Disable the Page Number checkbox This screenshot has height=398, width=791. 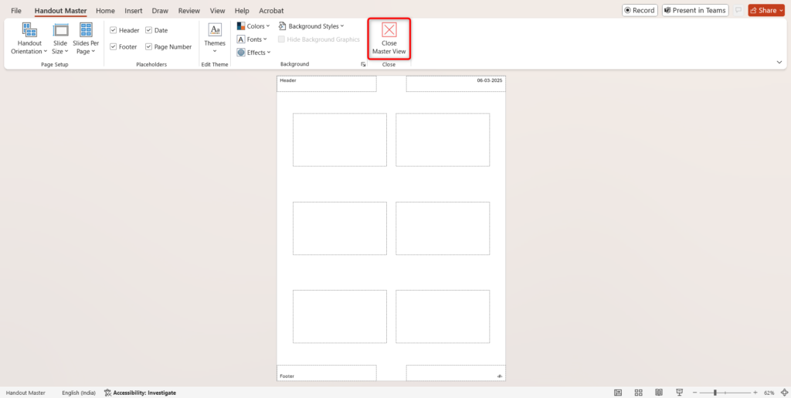pos(149,47)
